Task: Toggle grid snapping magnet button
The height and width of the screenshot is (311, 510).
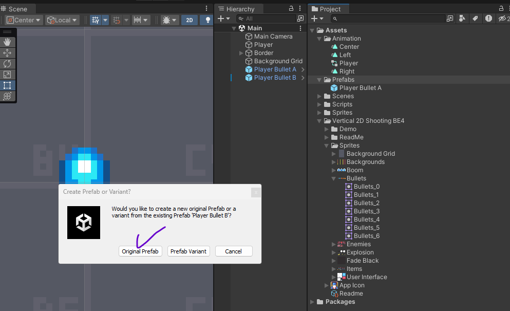Action: (x=117, y=20)
